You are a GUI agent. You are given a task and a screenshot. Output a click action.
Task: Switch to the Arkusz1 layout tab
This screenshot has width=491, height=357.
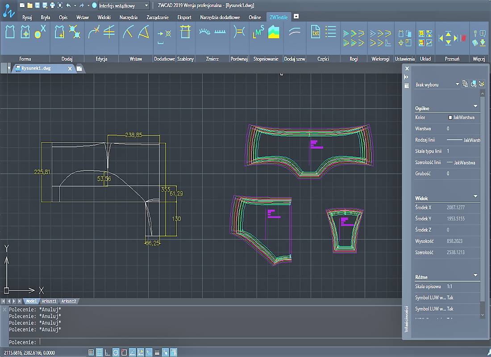click(49, 301)
